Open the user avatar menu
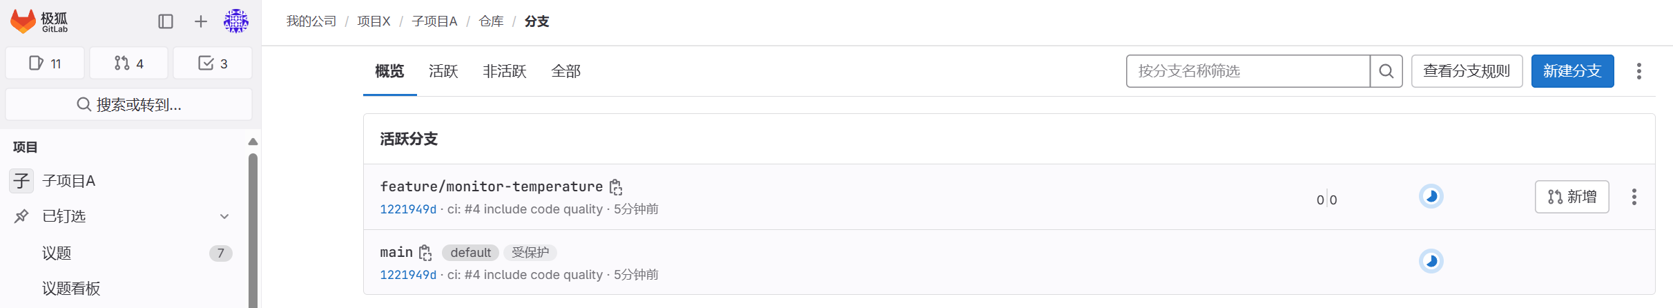Screen dimensions: 1673x308 236,21
